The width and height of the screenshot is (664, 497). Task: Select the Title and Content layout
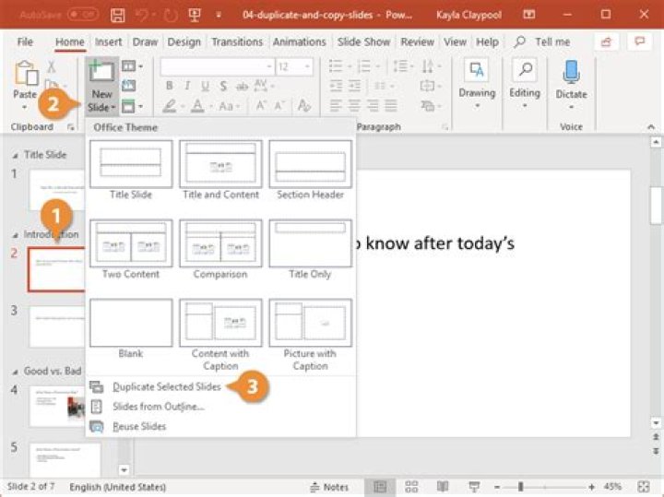coord(220,171)
